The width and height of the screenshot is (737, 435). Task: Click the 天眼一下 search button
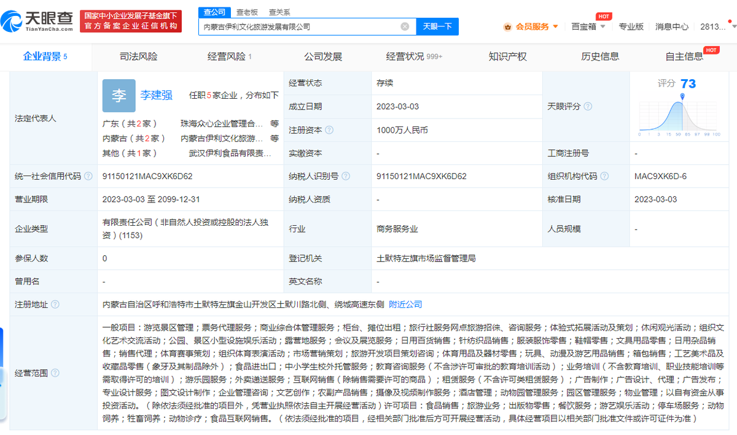coord(437,26)
